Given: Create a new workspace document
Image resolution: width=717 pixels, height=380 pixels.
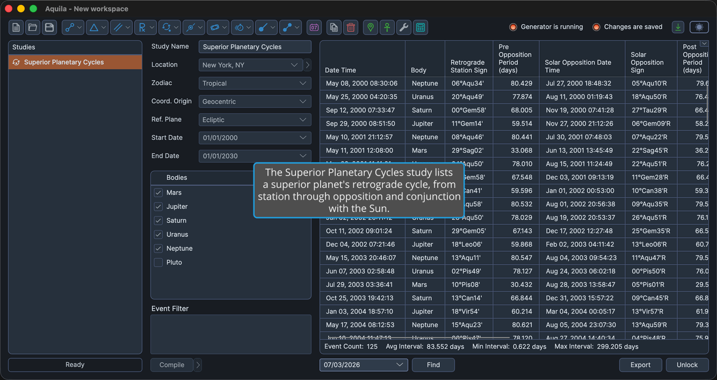Looking at the screenshot, I should pos(16,27).
